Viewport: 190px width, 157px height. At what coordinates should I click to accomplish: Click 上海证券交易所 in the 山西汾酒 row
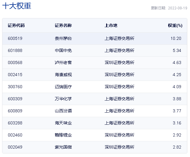click(119, 111)
